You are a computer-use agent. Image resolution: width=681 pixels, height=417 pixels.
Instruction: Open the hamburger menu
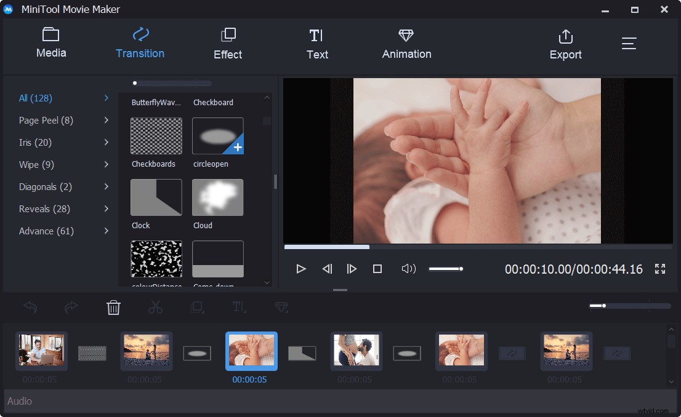click(x=629, y=43)
